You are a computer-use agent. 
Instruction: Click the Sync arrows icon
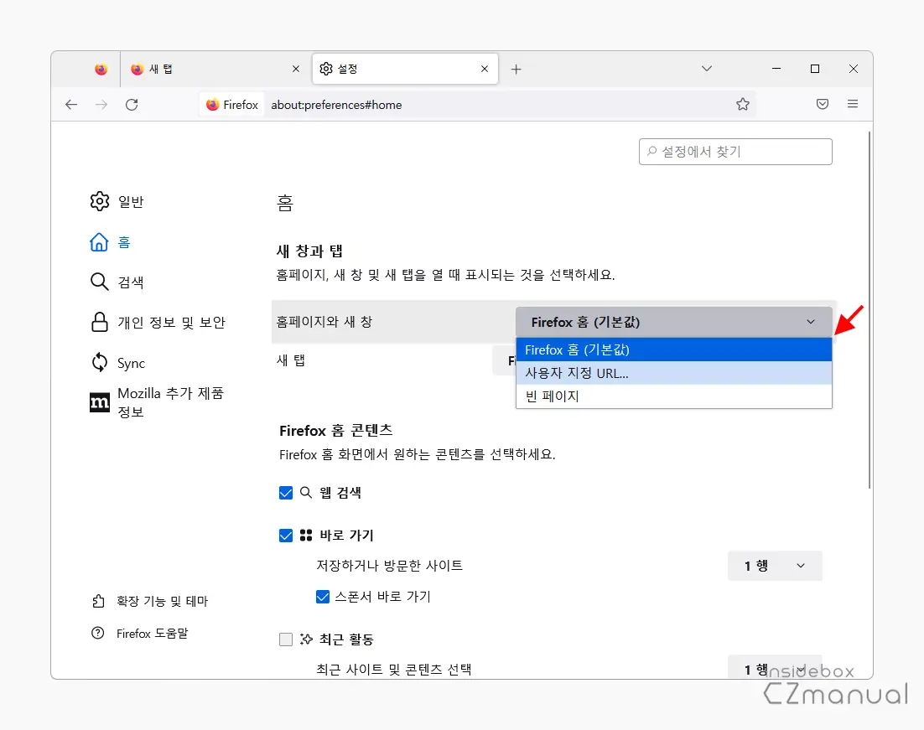[100, 362]
